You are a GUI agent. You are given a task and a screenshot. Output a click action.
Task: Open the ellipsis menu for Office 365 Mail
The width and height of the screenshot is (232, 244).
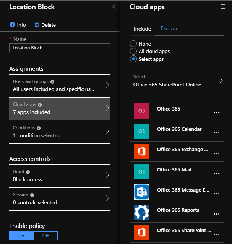217,173
